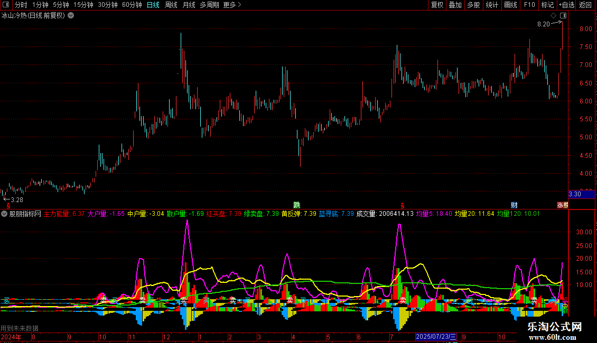Click the 散户量 indicator label
597x343 pixels.
pos(185,214)
